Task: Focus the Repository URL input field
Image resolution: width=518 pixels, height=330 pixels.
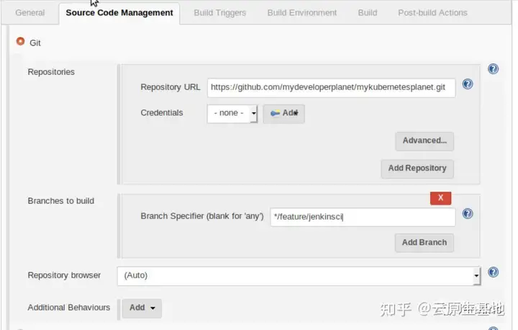Action: (332, 88)
